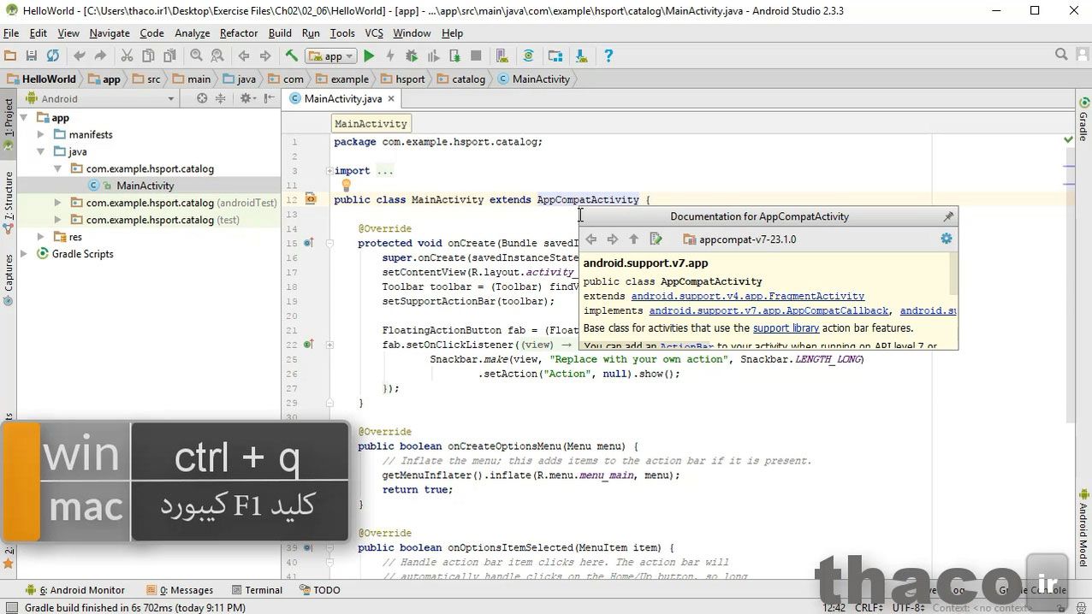The image size is (1092, 614).
Task: Expand Gradle Scripts node
Action: (24, 254)
